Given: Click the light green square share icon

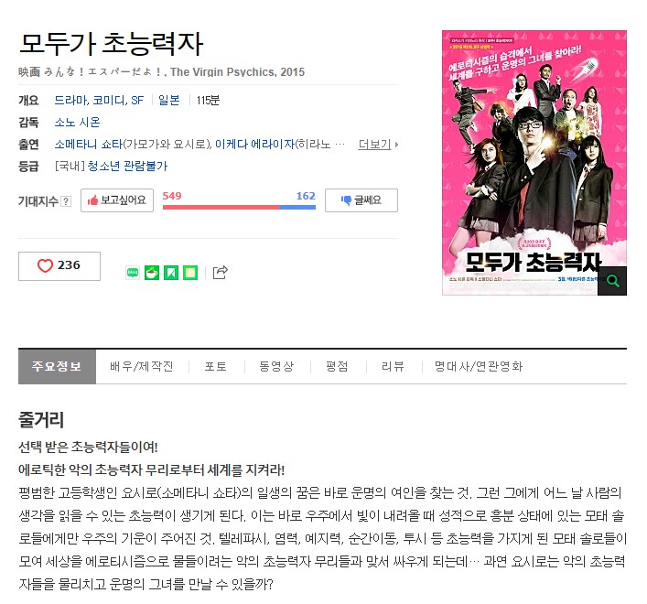Looking at the screenshot, I should [x=190, y=273].
